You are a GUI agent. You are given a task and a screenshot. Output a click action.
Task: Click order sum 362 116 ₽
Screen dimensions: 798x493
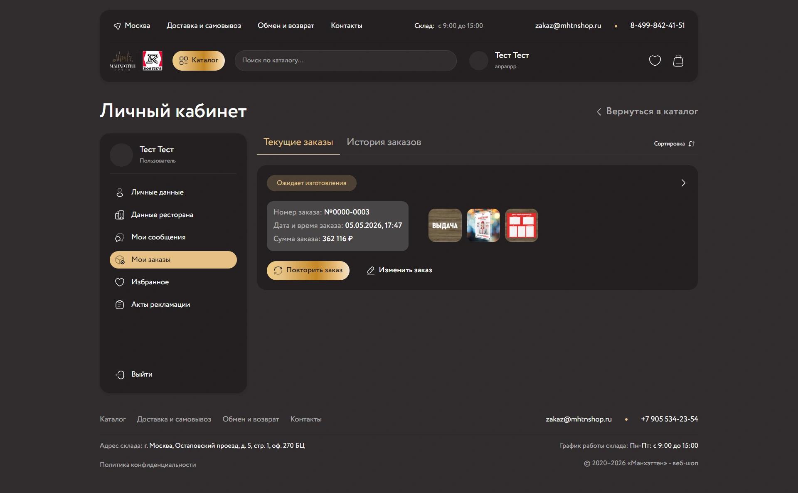click(x=337, y=239)
